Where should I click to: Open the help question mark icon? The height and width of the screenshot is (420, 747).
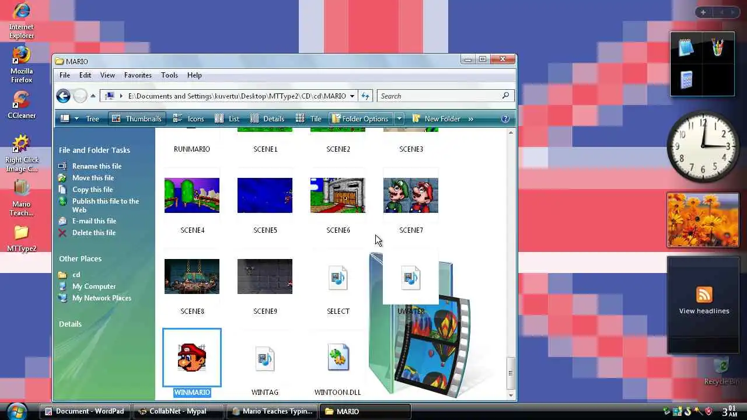tap(505, 118)
